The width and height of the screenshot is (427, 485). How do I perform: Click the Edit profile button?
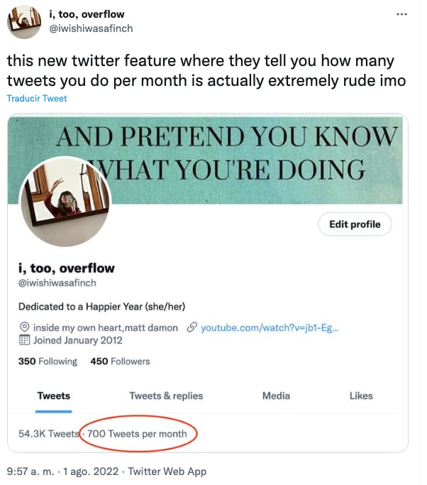coord(355,224)
